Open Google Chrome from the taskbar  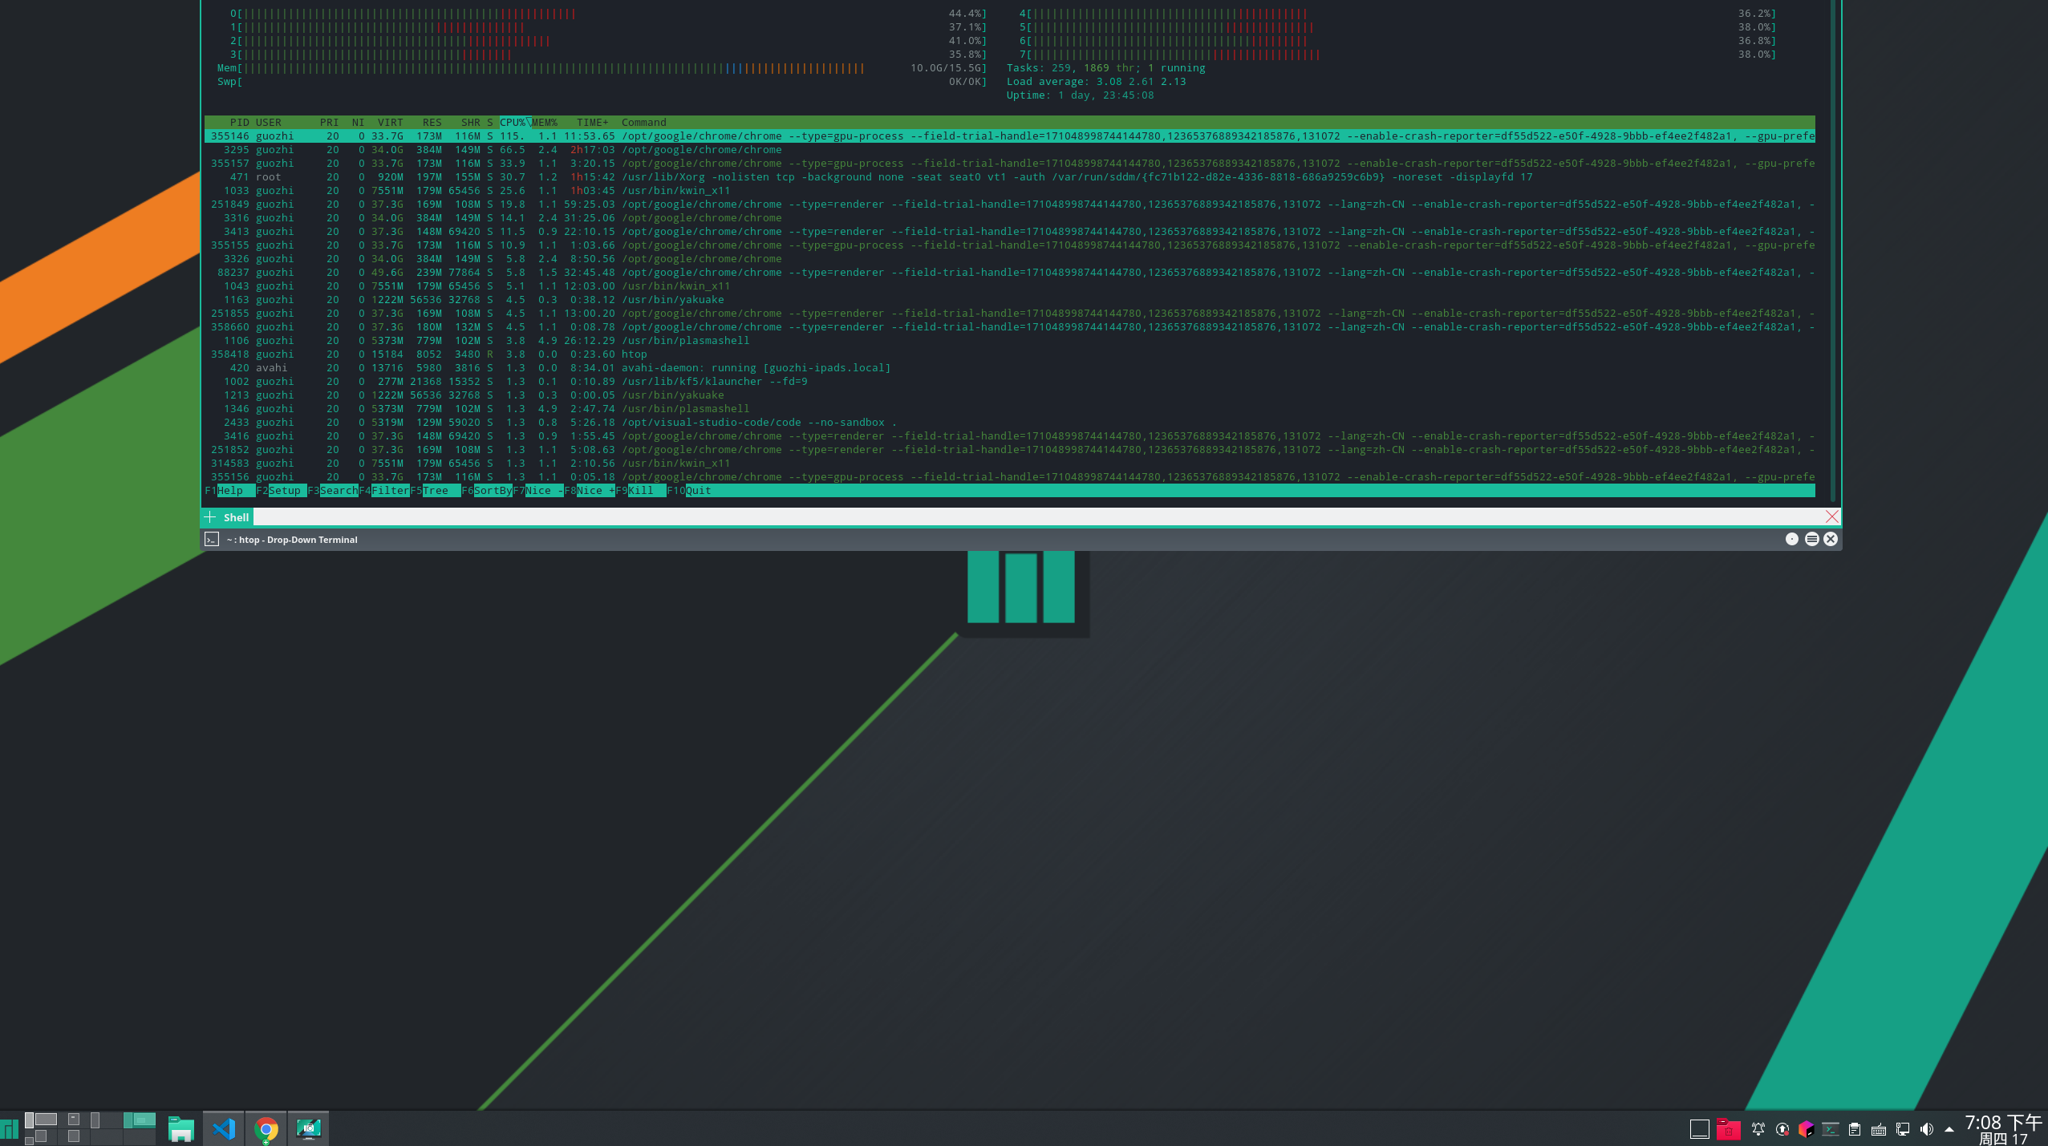[x=266, y=1129]
